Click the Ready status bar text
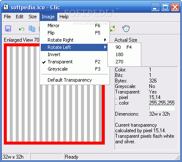Screen dimensions: 182x162 point(72,157)
